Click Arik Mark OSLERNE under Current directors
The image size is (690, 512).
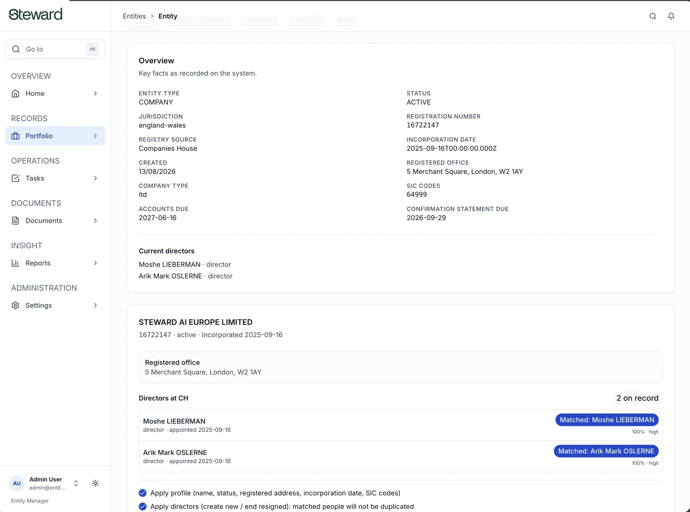coord(170,276)
